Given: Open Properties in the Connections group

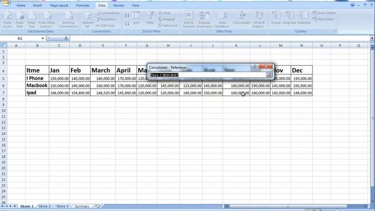Looking at the screenshot, I should pos(106,19).
